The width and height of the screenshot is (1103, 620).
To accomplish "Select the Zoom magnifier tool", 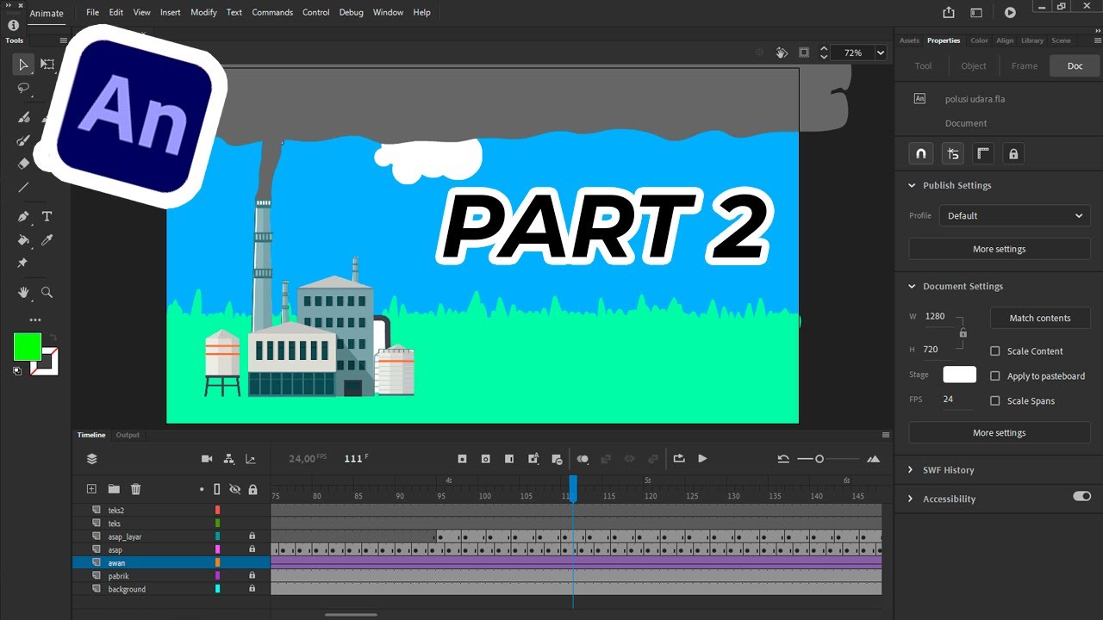I will pyautogui.click(x=47, y=293).
